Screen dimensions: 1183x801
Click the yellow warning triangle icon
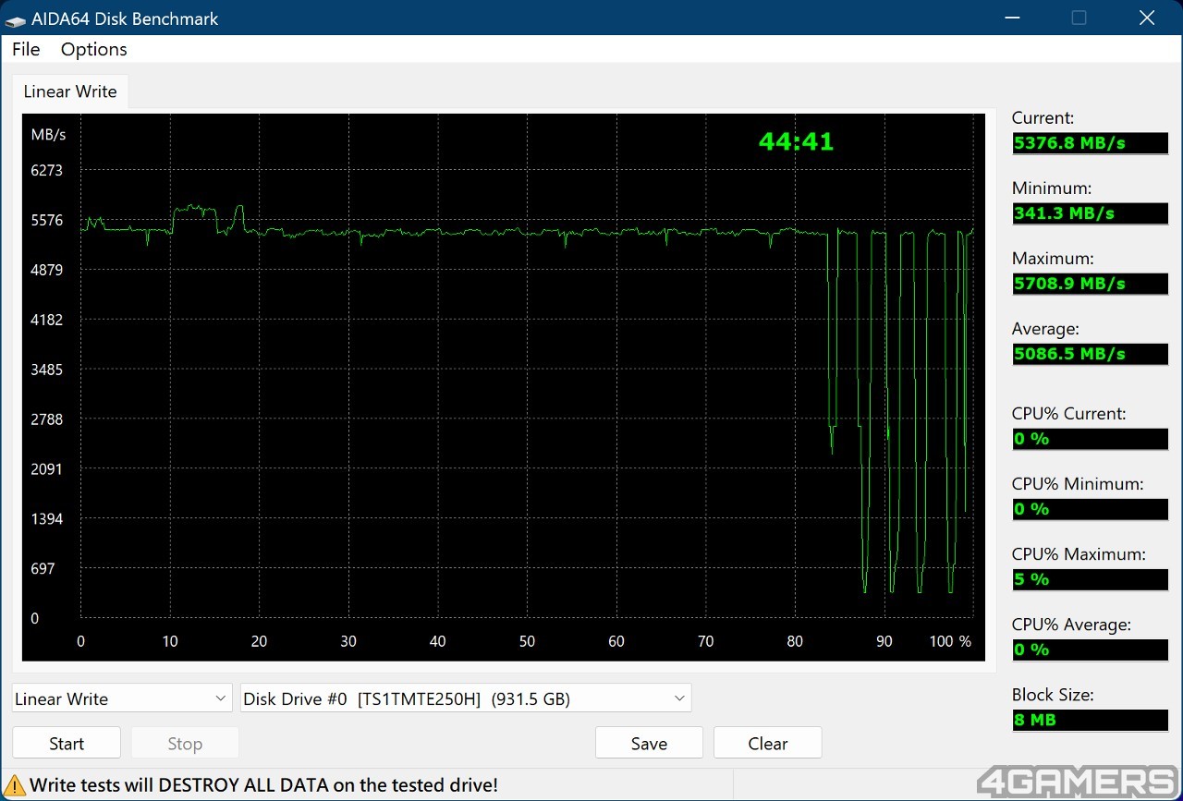tap(15, 785)
